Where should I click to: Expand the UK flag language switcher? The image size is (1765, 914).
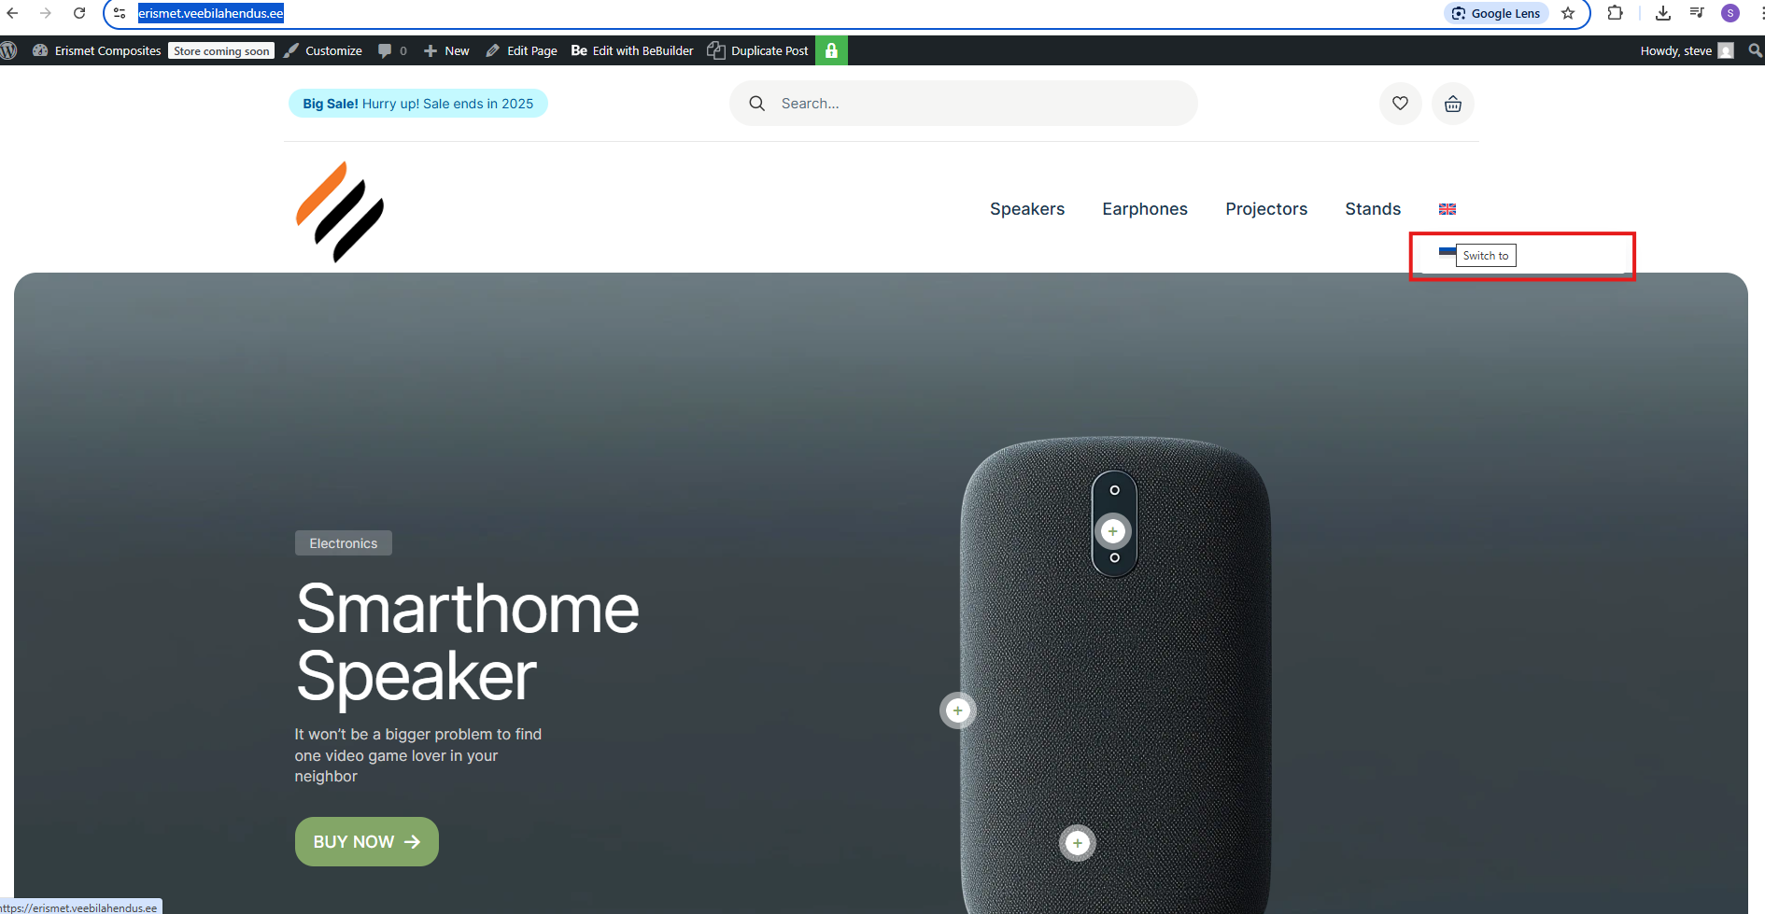(1447, 209)
